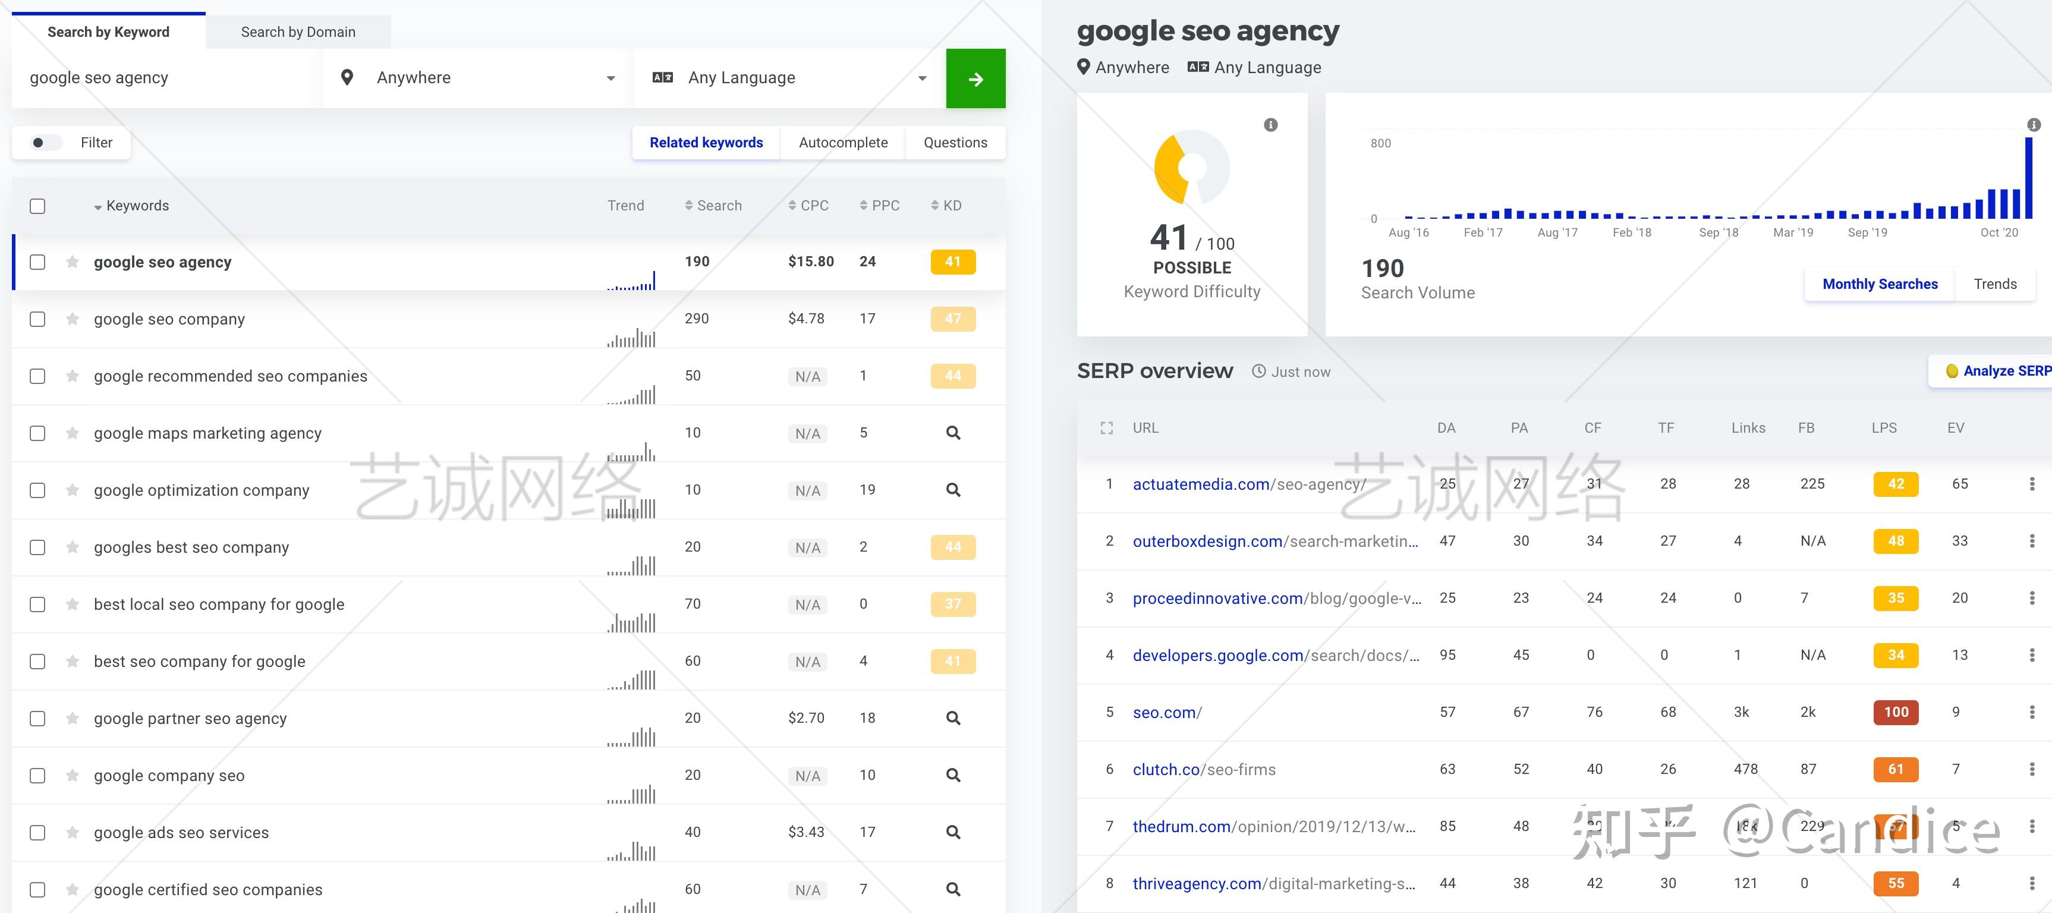Open the Anywhere location dropdown
This screenshot has width=2052, height=913.
tap(478, 78)
